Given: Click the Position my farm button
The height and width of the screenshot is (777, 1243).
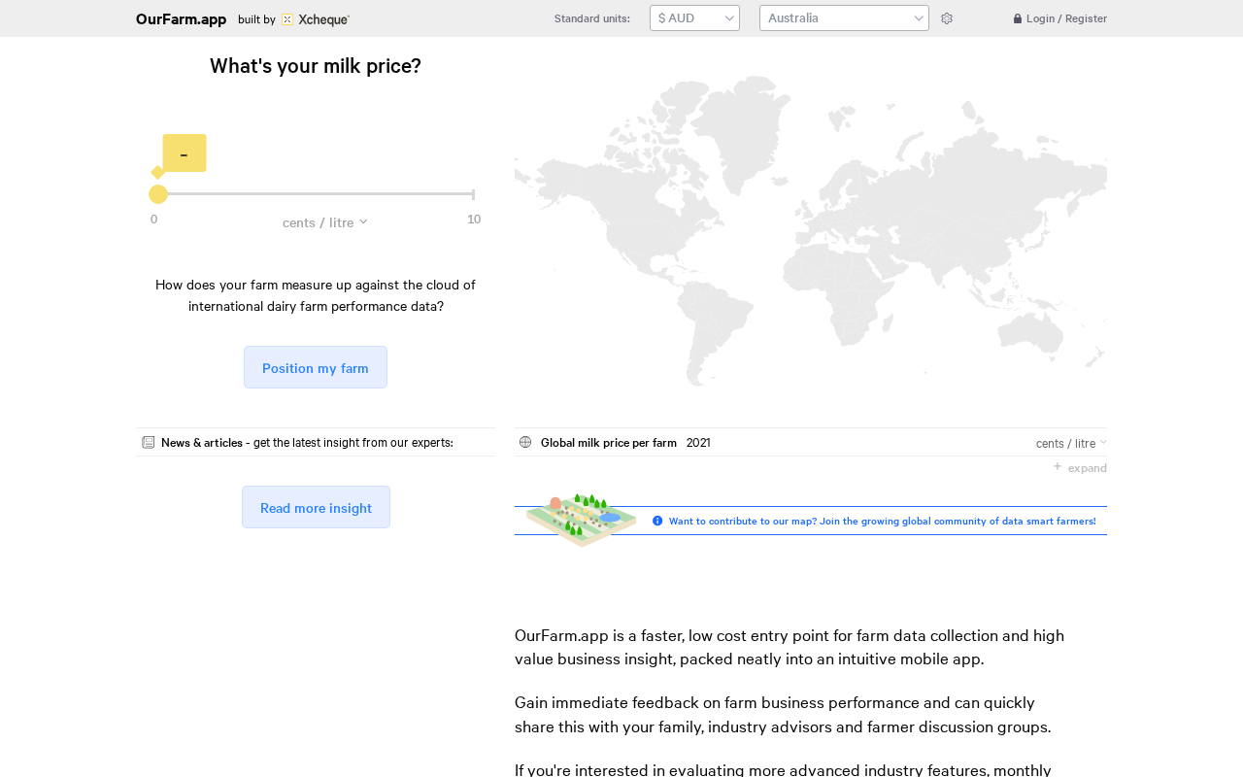Looking at the screenshot, I should (316, 367).
